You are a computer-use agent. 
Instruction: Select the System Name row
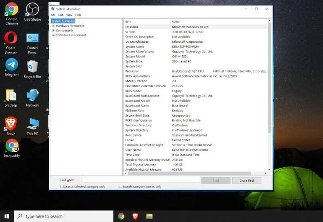click(x=196, y=46)
